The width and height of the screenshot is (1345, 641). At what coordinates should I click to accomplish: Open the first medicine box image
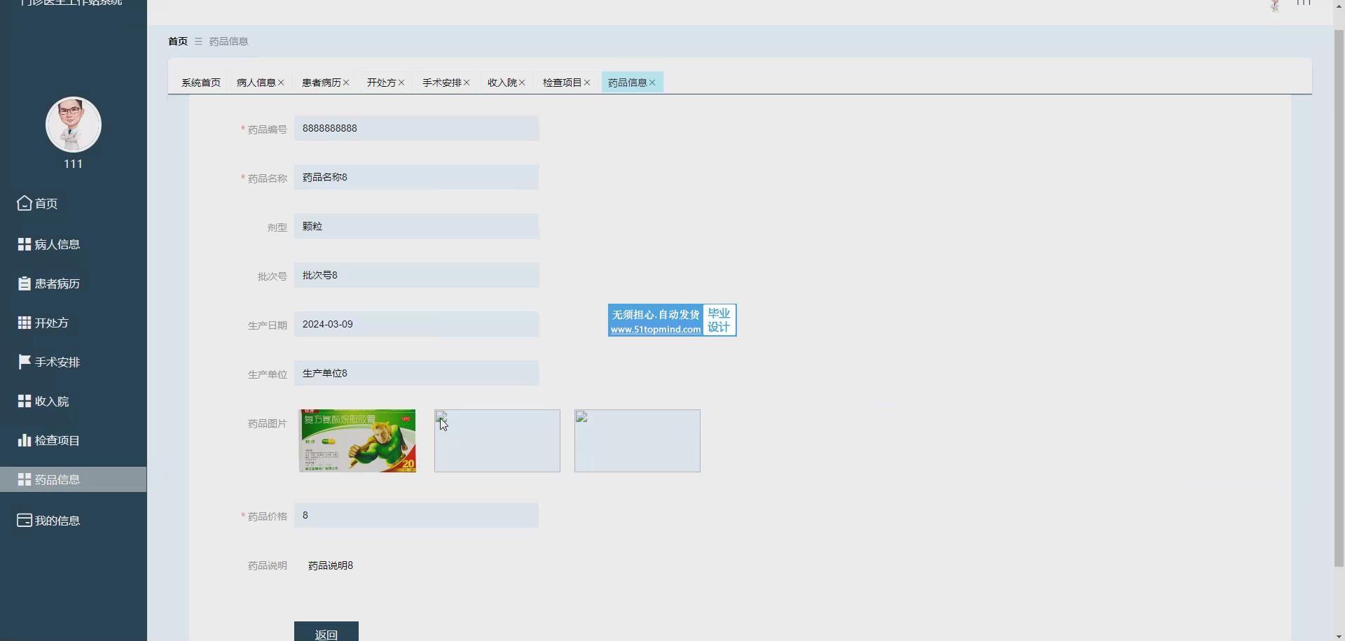tap(357, 441)
